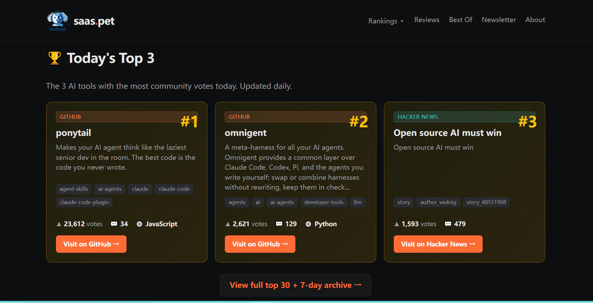
Task: Visit ponytail on GitHub
Action: [x=91, y=244]
